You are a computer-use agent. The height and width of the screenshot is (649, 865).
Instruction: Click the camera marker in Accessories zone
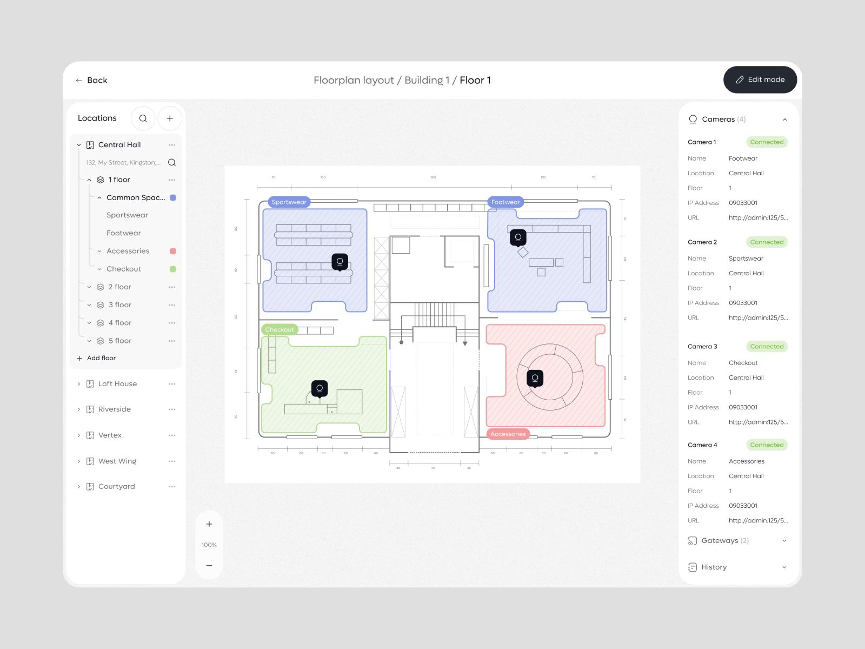535,379
